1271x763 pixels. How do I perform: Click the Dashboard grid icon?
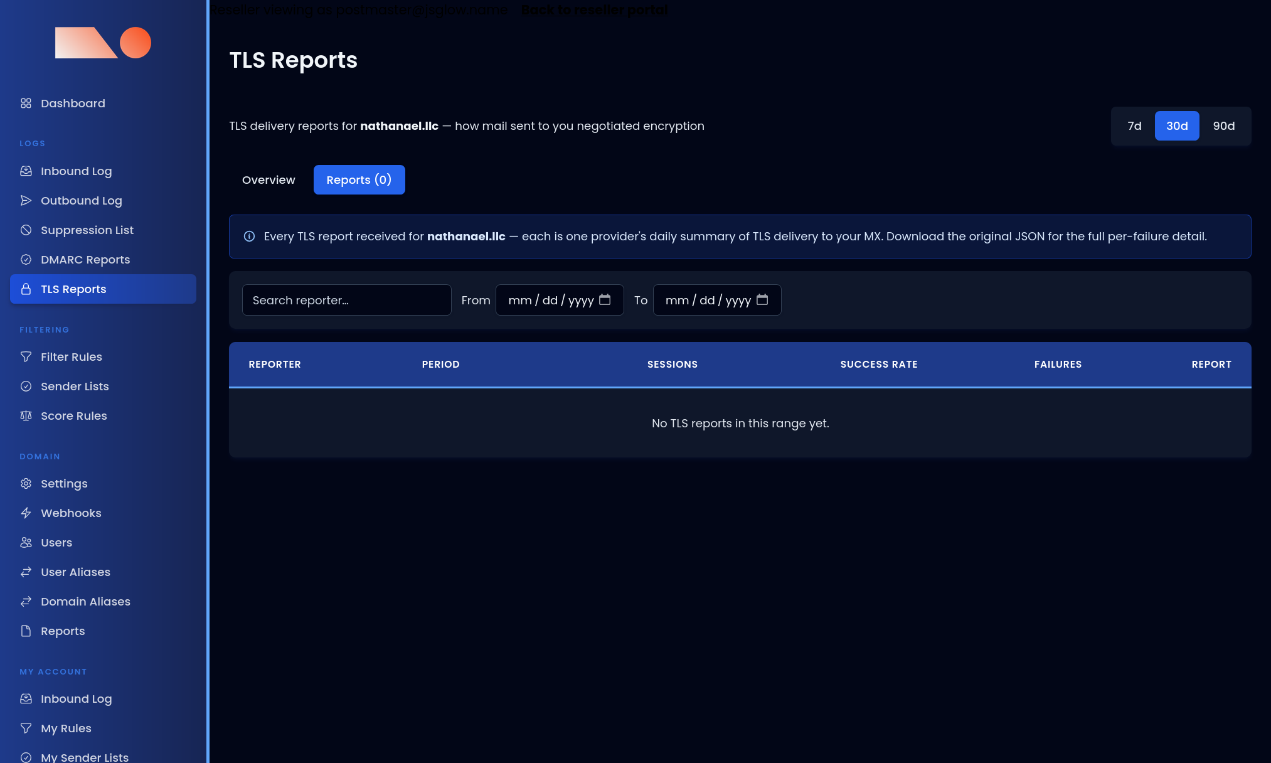tap(26, 103)
